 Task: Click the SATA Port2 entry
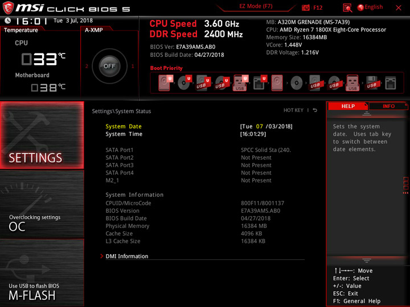click(x=188, y=157)
